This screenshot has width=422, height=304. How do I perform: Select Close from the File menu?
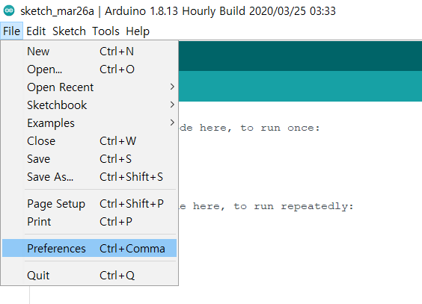point(89,140)
